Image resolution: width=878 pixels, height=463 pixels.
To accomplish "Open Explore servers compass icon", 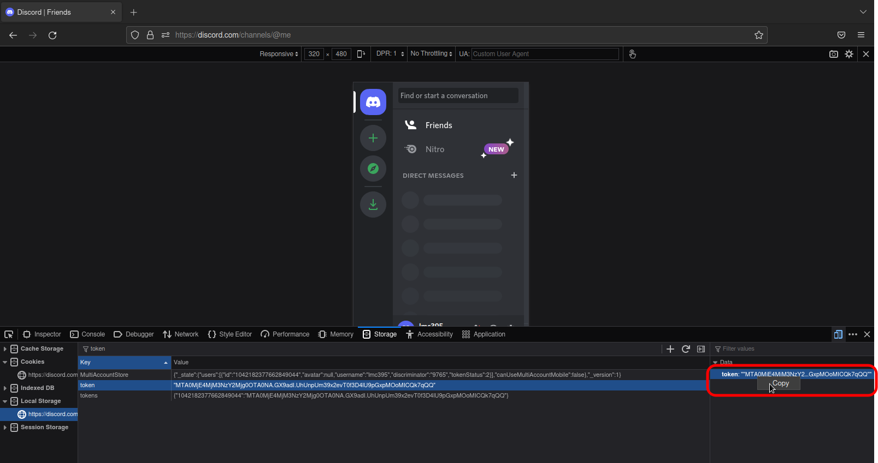I will pos(373,169).
